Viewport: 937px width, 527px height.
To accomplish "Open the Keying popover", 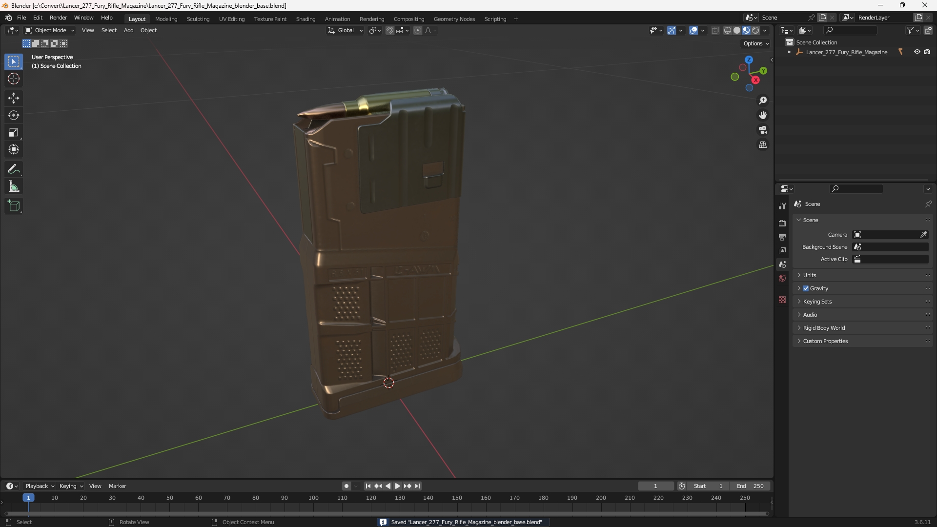I will tap(71, 486).
